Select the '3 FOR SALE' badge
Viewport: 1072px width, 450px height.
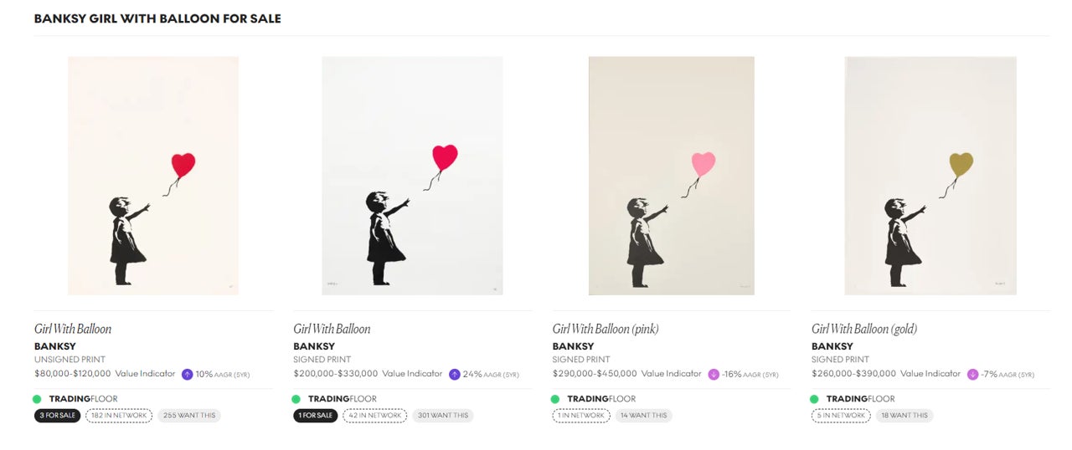57,416
